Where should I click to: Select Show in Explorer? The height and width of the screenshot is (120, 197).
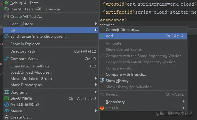(x=51, y=44)
